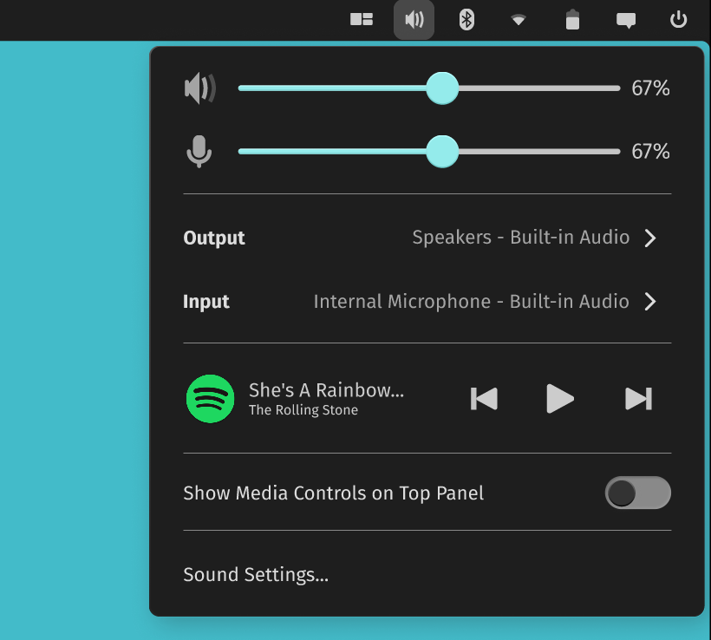Viewport: 711px width, 640px height.
Task: Skip to the previous track
Action: tap(484, 399)
